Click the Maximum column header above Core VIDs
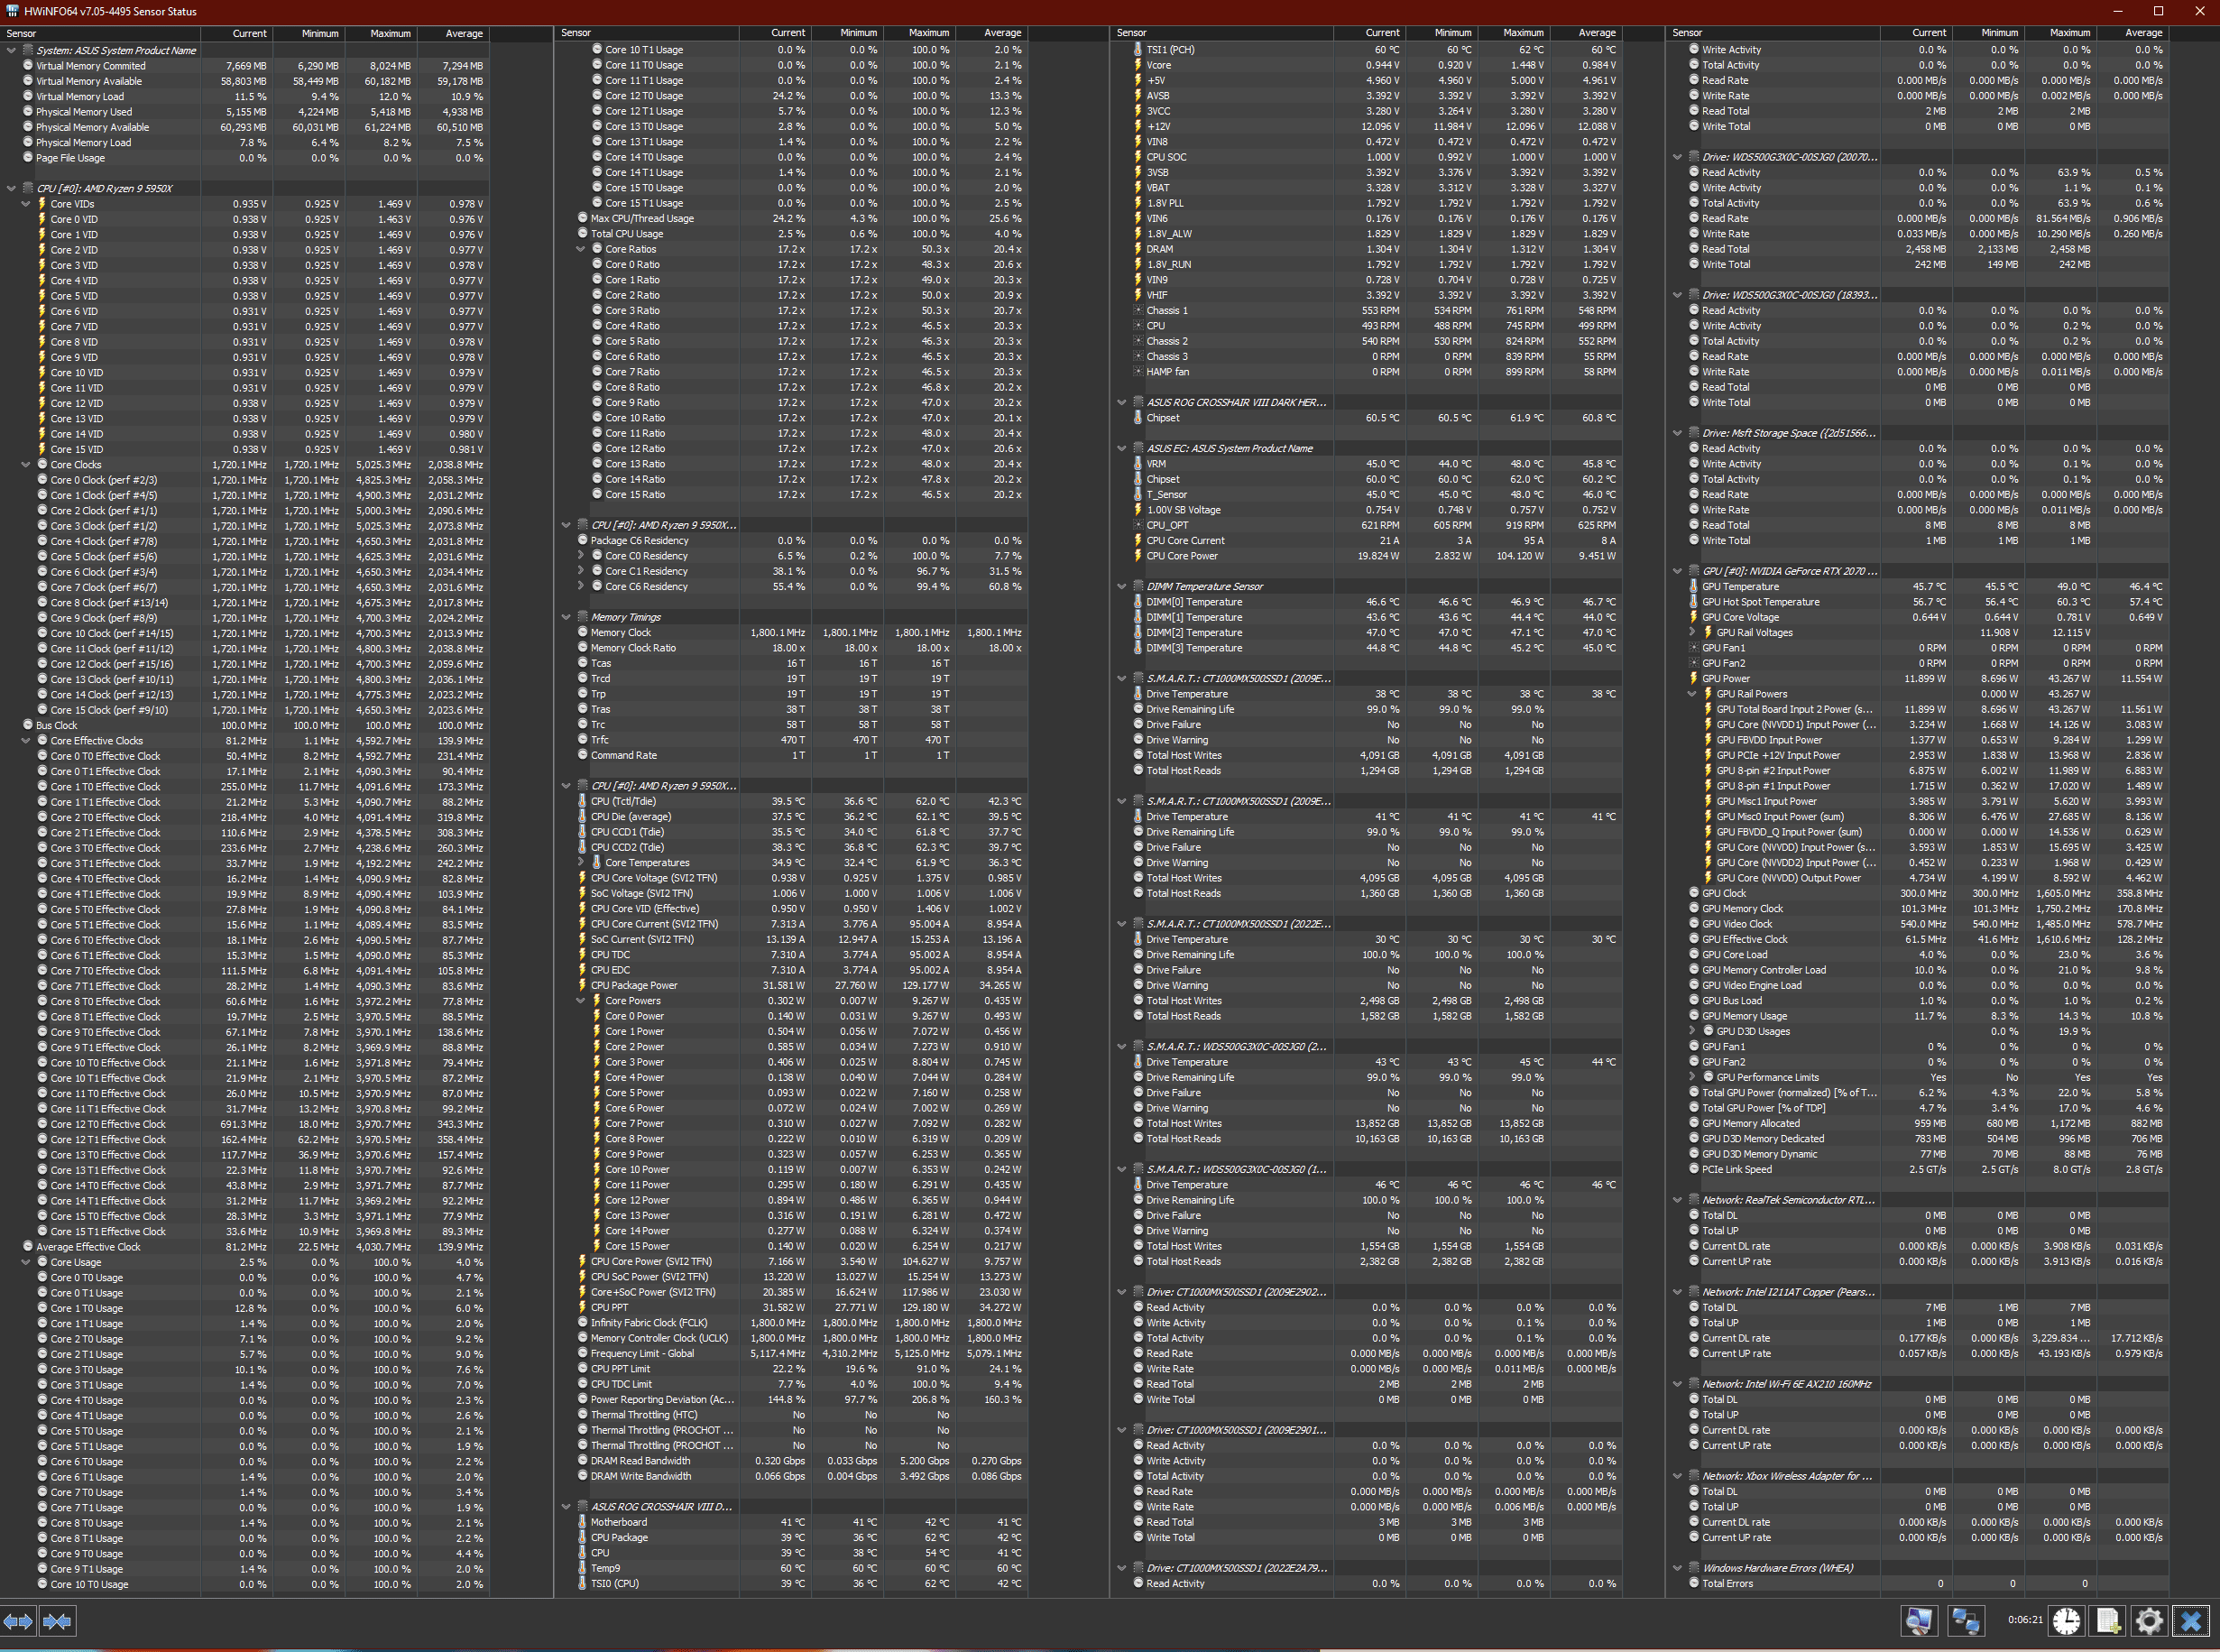 pyautogui.click(x=381, y=33)
